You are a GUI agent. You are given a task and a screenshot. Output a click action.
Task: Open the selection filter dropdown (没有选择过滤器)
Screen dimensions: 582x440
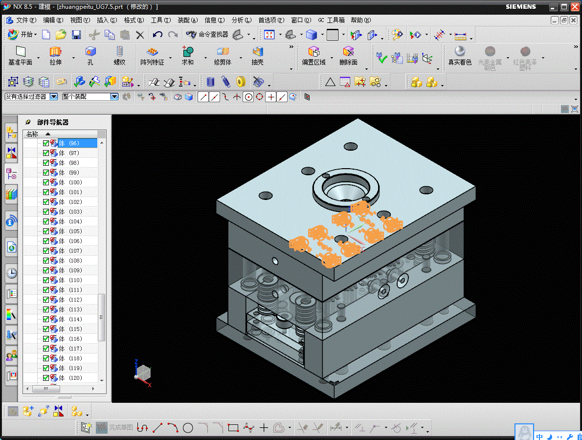point(54,97)
